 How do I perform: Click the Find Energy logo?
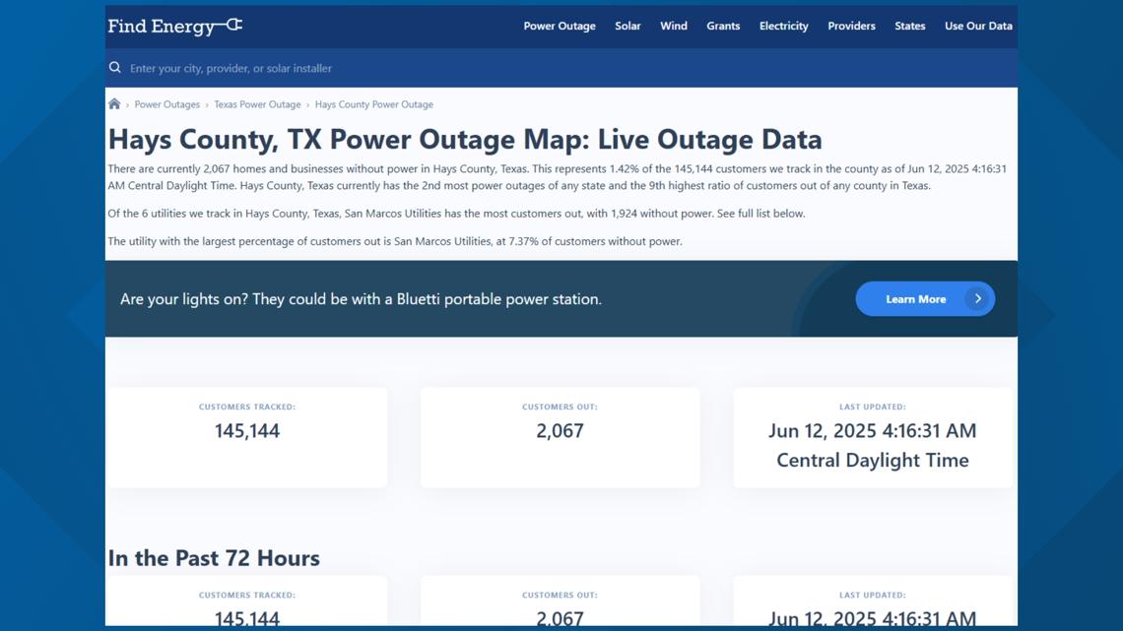[174, 26]
